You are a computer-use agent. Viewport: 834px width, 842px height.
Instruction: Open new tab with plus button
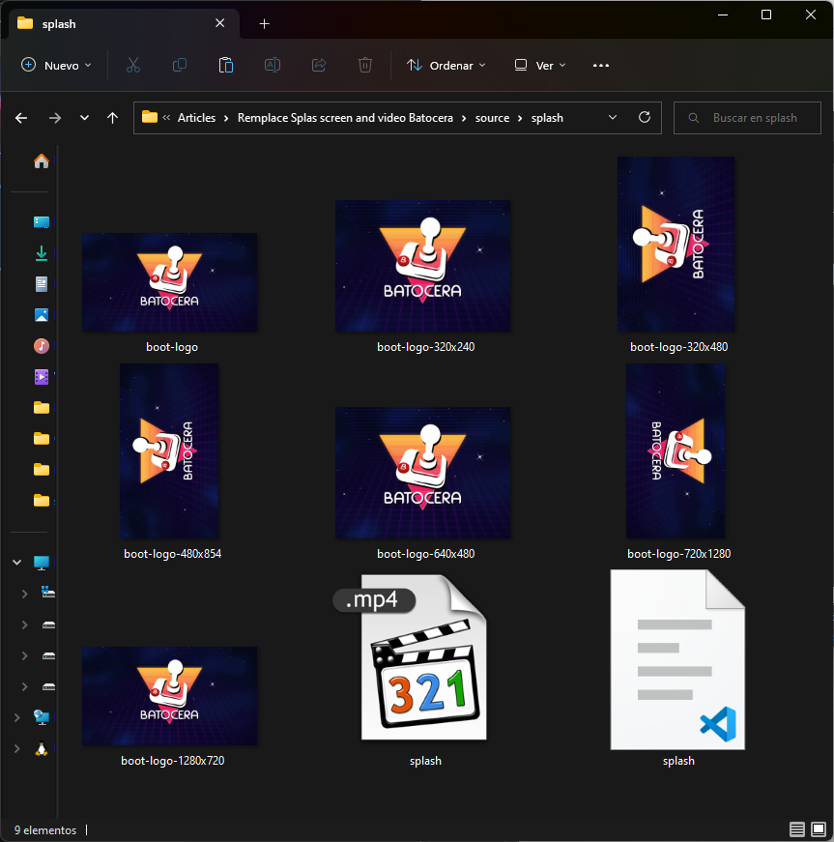coord(264,23)
